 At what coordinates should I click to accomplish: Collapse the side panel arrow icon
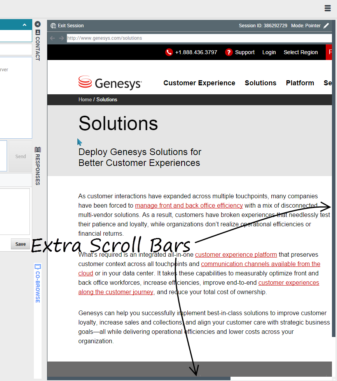[37, 24]
